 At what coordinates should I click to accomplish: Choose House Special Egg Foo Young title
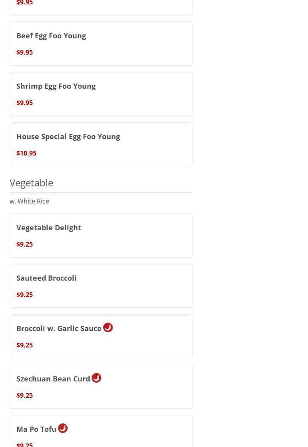click(68, 136)
